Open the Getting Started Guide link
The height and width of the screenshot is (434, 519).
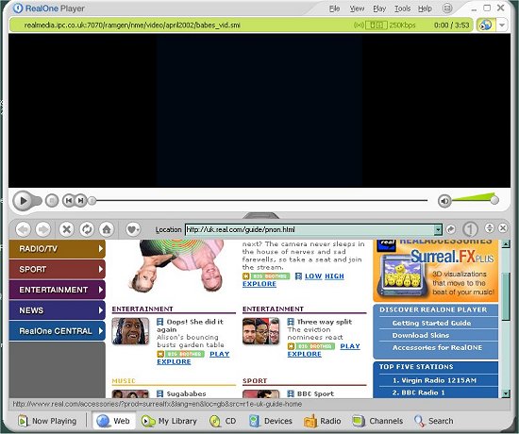[x=431, y=323]
